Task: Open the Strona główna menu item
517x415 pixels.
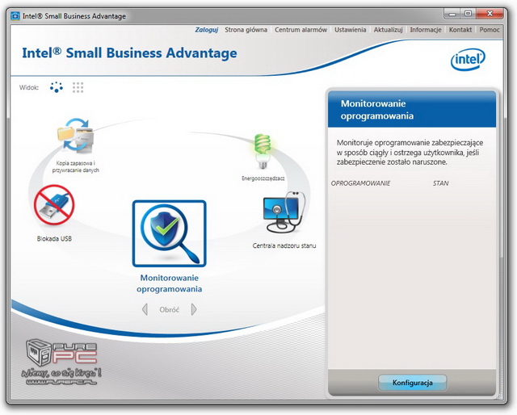Action: (x=246, y=30)
